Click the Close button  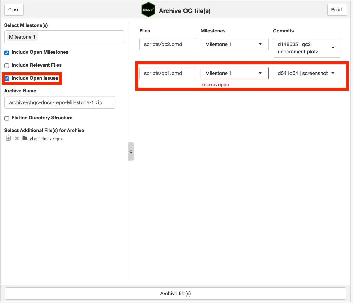[x=14, y=10]
